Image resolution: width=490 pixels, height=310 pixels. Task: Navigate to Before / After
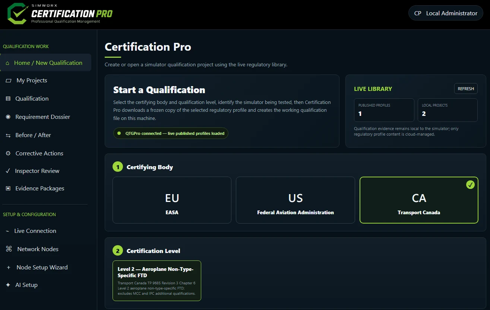coord(45,135)
